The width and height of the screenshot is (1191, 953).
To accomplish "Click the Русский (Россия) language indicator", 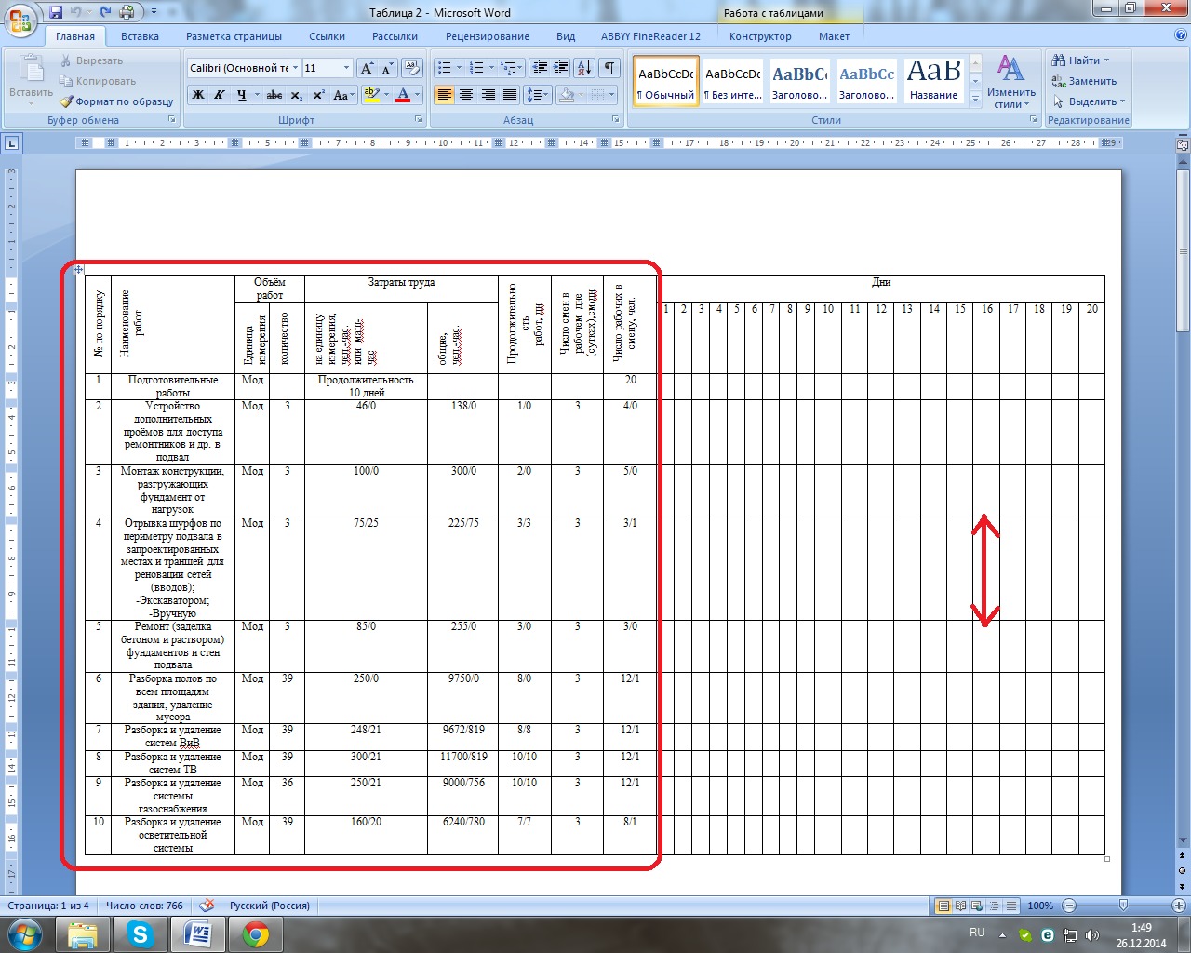I will (270, 906).
